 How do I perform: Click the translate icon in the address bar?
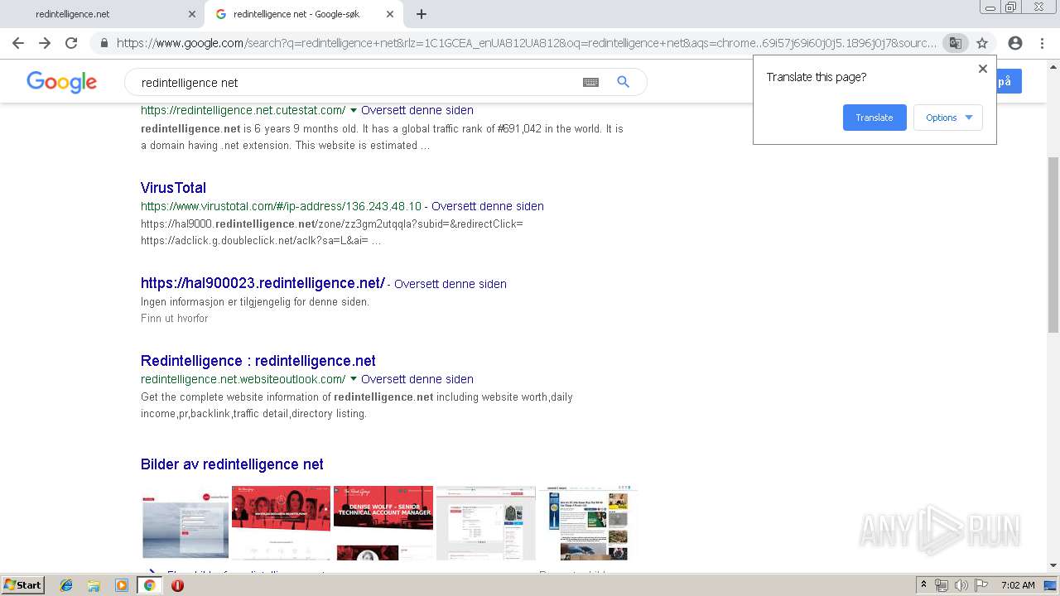pos(955,43)
